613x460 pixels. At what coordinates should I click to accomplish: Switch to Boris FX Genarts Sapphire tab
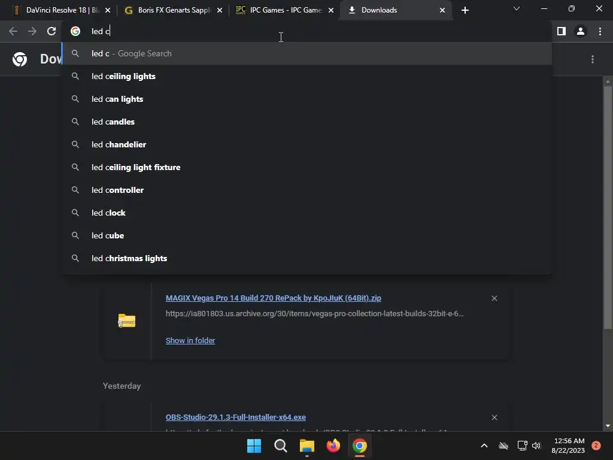coord(172,10)
